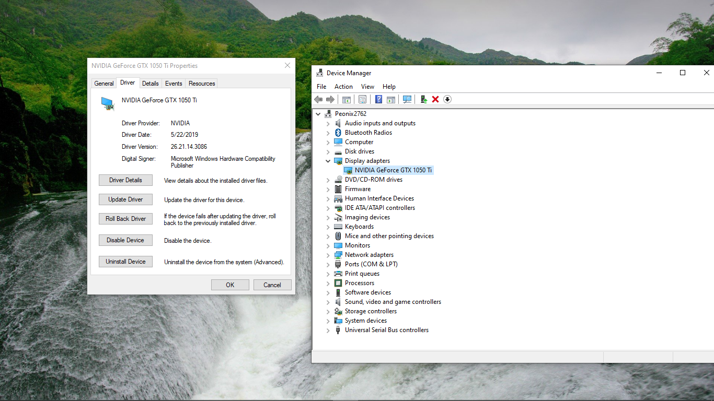Expand Mice and other pointing devices
This screenshot has width=714, height=401.
[x=328, y=236]
